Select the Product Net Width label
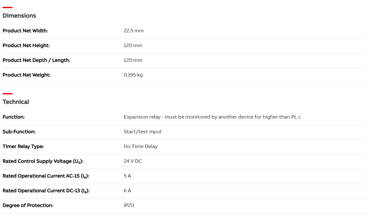The image size is (370, 217). (25, 31)
